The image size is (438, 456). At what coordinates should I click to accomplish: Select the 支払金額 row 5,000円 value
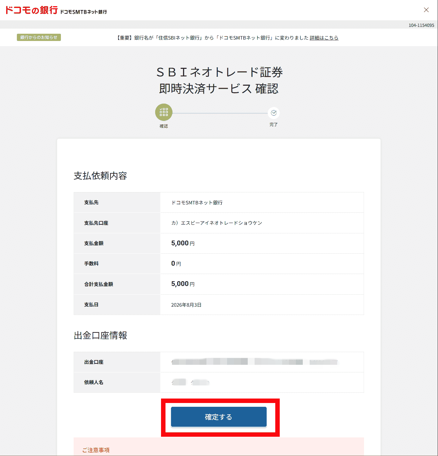pos(183,243)
